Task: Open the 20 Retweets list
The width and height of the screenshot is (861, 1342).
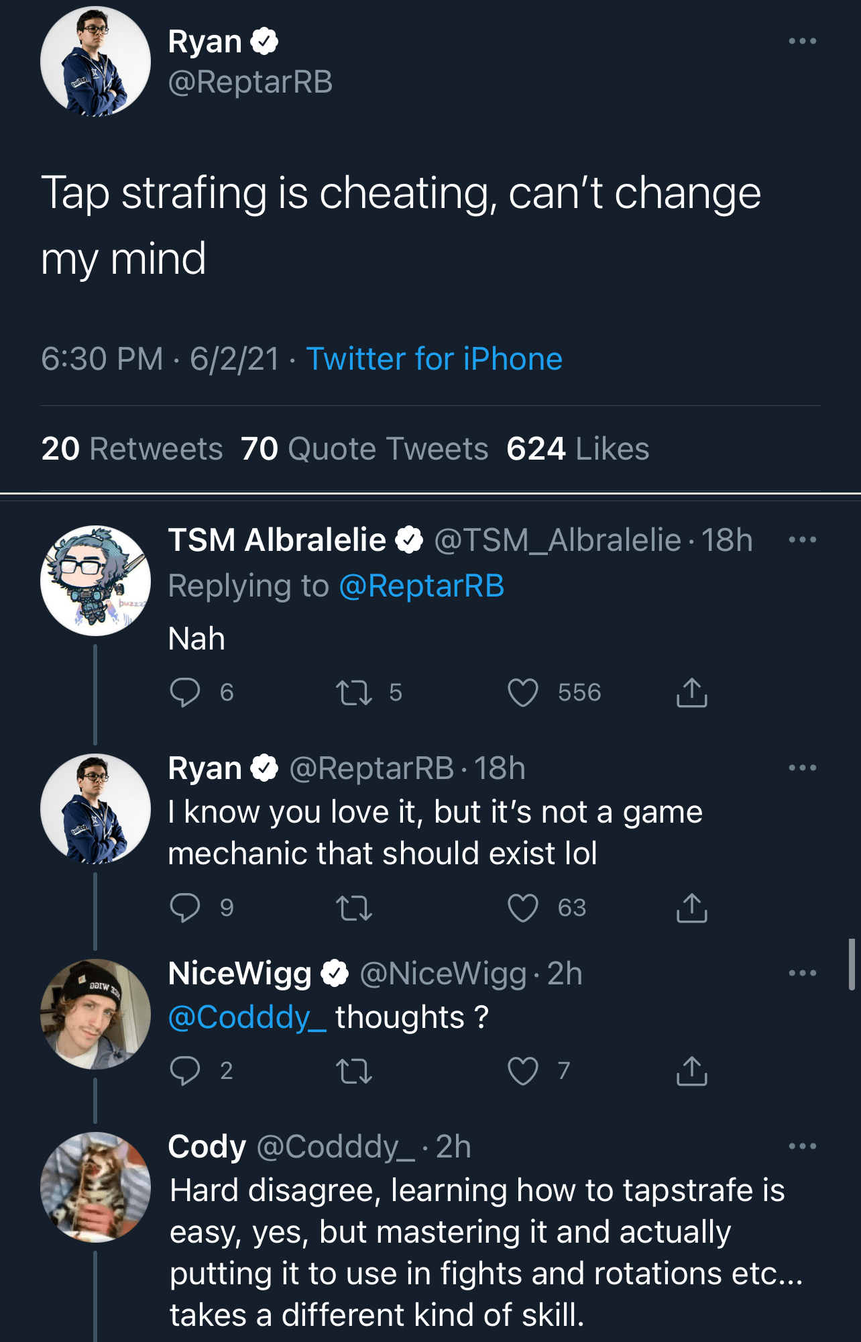Action: [131, 450]
